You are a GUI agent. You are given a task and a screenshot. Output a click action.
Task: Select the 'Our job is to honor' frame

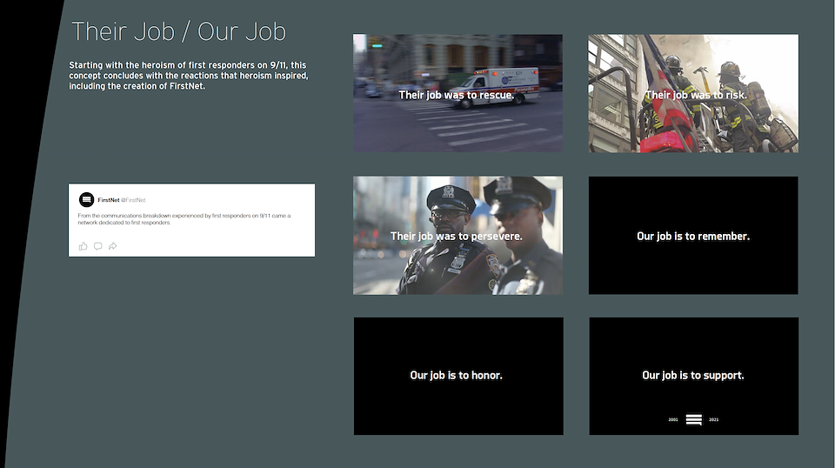pyautogui.click(x=458, y=376)
